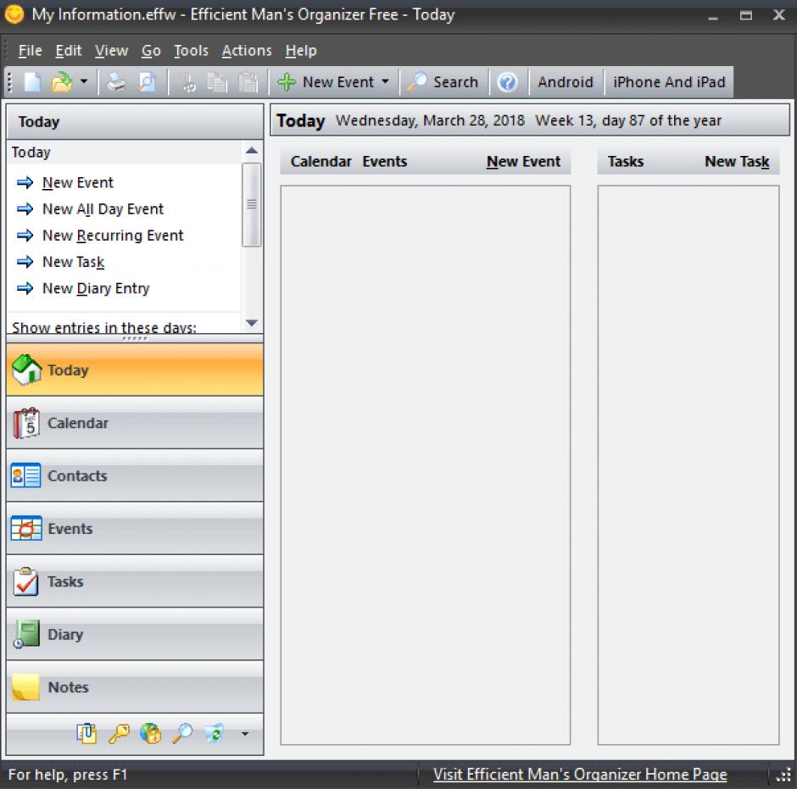Click the New All Day Event link

[103, 208]
